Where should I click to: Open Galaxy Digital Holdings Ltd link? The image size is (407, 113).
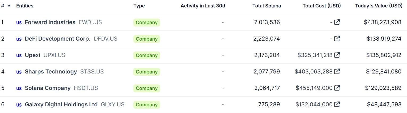click(x=61, y=105)
